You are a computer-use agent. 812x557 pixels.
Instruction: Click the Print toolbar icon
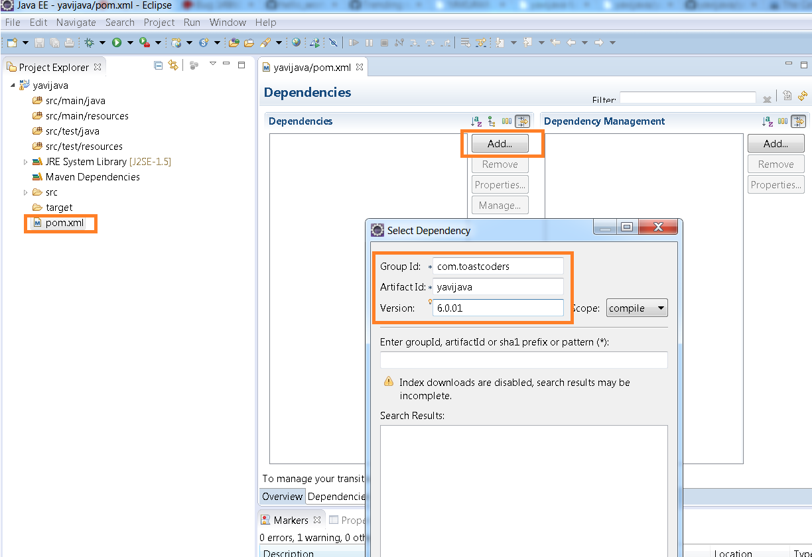click(69, 42)
